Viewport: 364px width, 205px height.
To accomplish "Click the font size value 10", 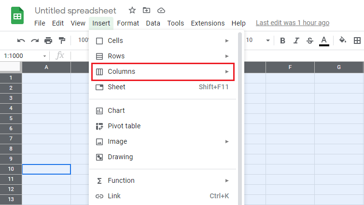I will [x=249, y=40].
